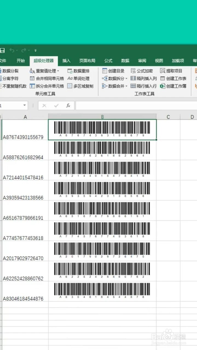Click the 合并相同单元格 icon
197x350 pixels.
click(x=32, y=78)
